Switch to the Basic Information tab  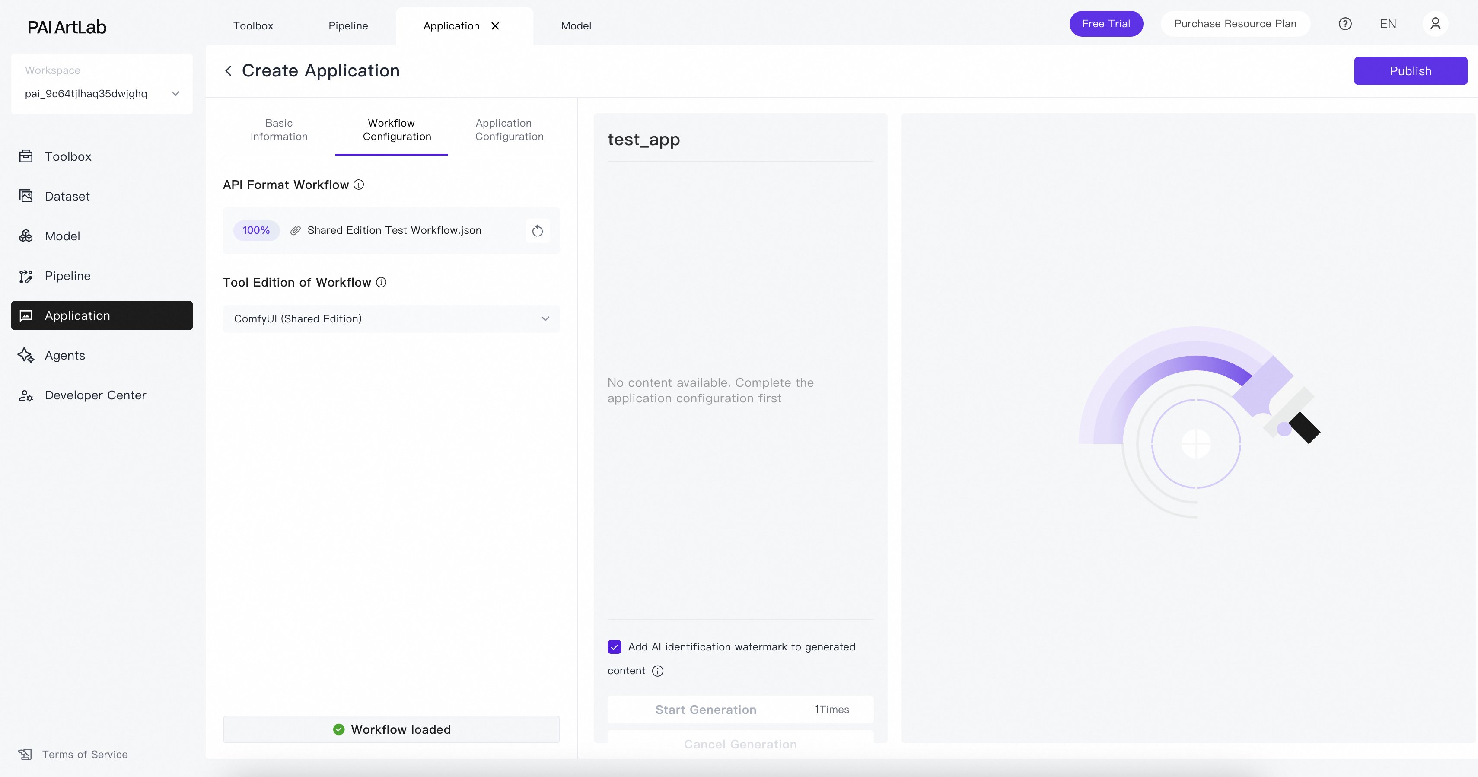click(x=279, y=130)
